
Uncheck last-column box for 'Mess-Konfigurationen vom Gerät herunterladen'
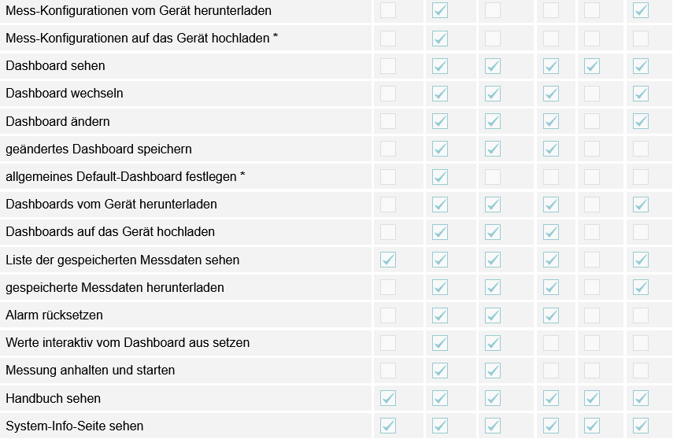641,10
